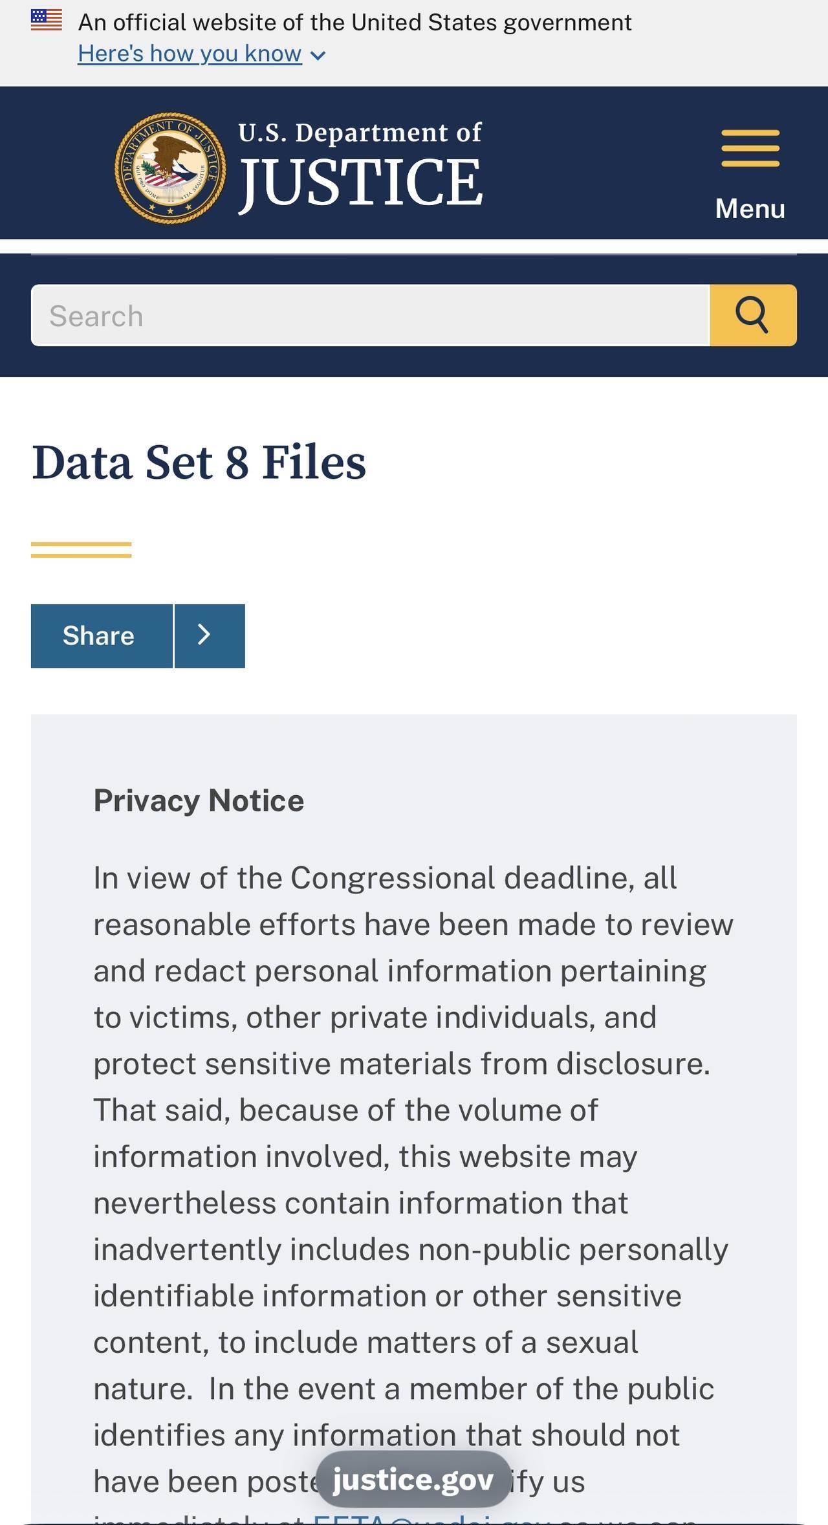Expand the Here's how you know disclosure
Image resolution: width=828 pixels, height=1525 pixels.
[190, 53]
